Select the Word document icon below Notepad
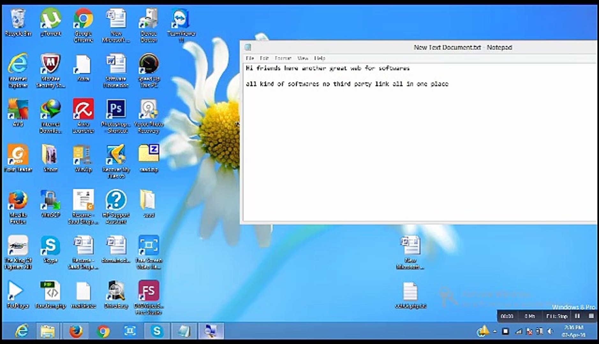 tap(410, 252)
